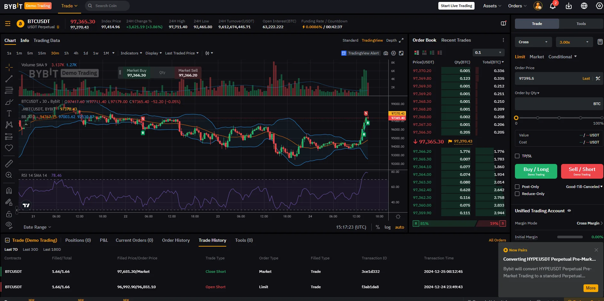Expand the Indicators dropdown
The width and height of the screenshot is (604, 301).
click(x=131, y=53)
